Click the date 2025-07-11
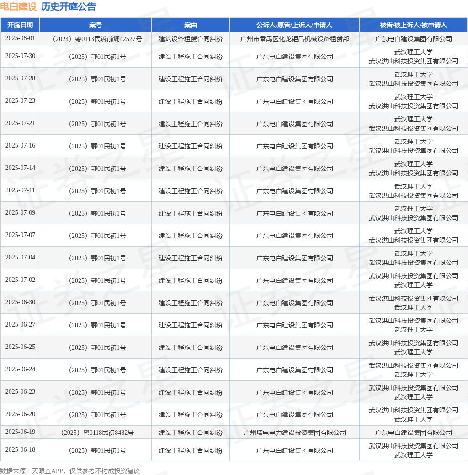The height and width of the screenshot is (475, 468). [20, 190]
